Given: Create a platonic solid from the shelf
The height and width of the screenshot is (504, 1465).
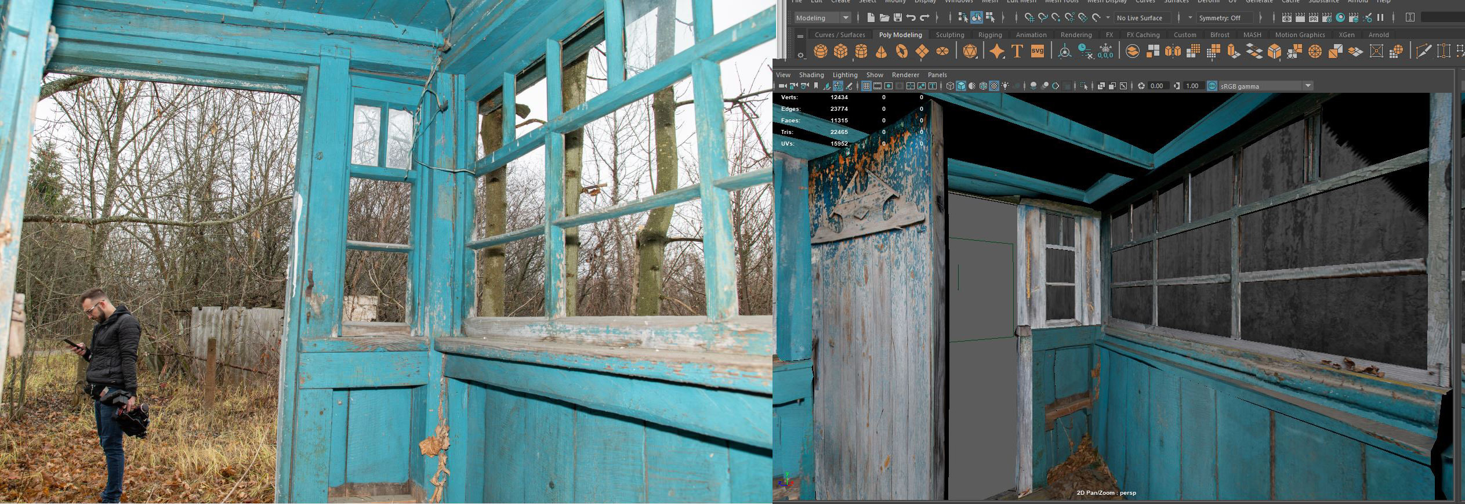Looking at the screenshot, I should pyautogui.click(x=970, y=51).
